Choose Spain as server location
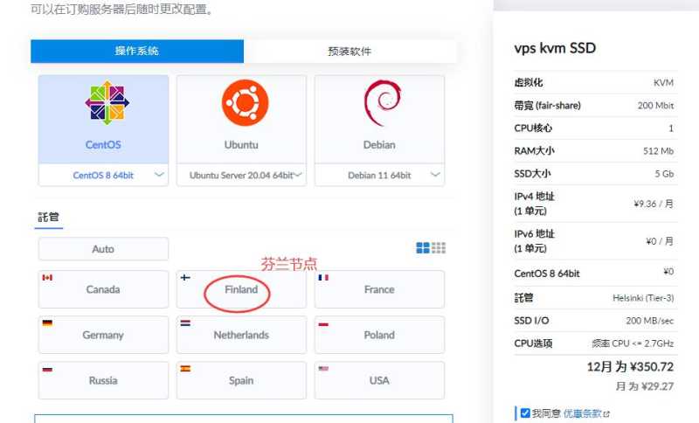This screenshot has height=423, width=699. pyautogui.click(x=241, y=380)
